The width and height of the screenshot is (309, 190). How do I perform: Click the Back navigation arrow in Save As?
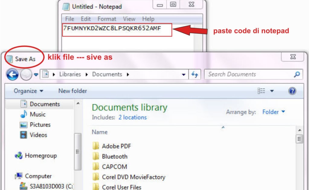(12, 74)
